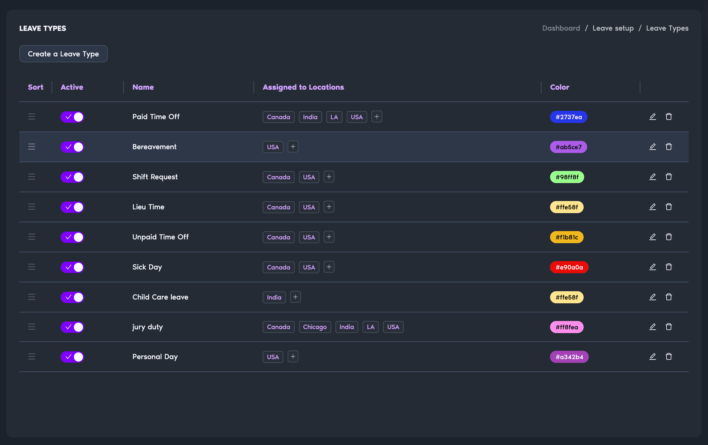Add a location to Personal Day
708x445 pixels.
(x=293, y=357)
